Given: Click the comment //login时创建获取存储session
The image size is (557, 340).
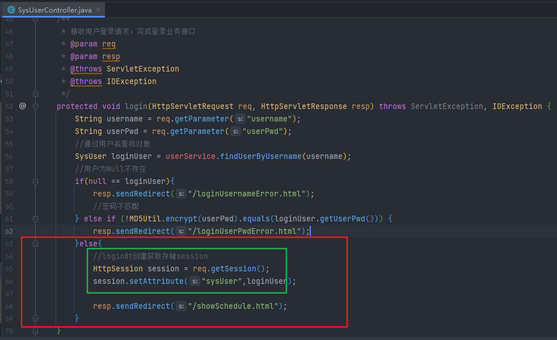Looking at the screenshot, I should point(151,256).
